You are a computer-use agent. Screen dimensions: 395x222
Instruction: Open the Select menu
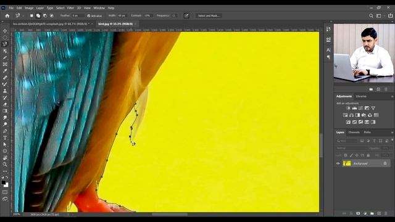click(60, 8)
